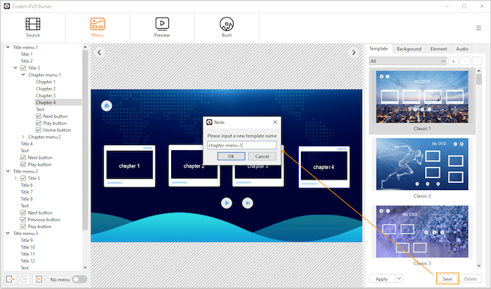Open the Burn step

tap(227, 27)
